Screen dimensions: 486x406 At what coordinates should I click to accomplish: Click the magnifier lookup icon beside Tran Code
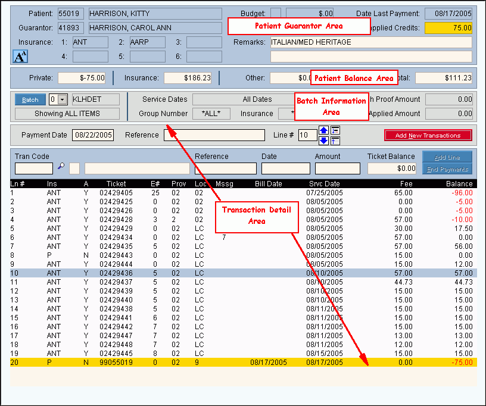click(x=61, y=166)
